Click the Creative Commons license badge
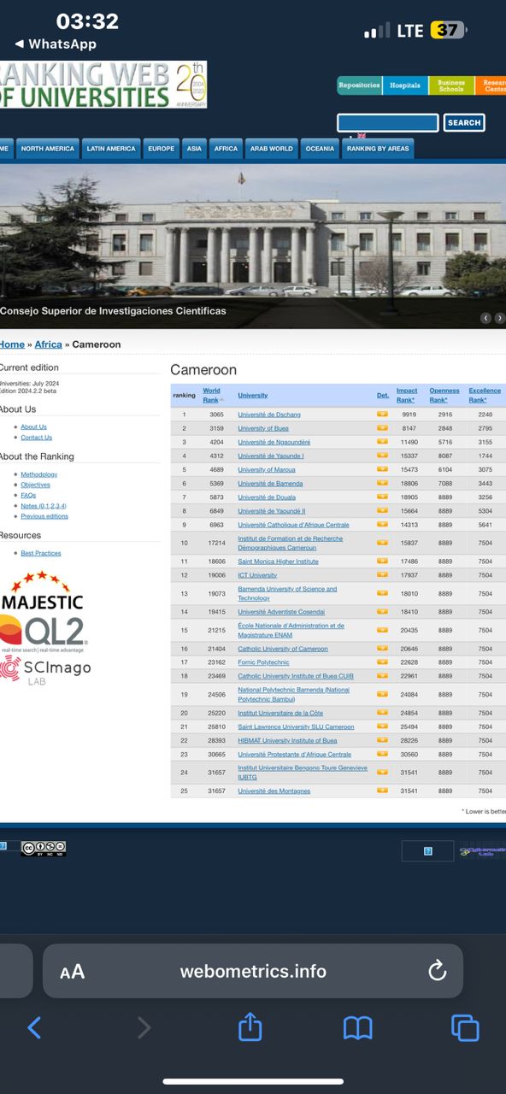 click(44, 849)
